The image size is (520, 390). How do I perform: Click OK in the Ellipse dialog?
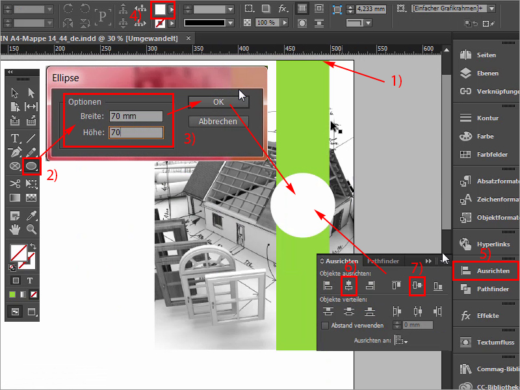click(x=219, y=103)
